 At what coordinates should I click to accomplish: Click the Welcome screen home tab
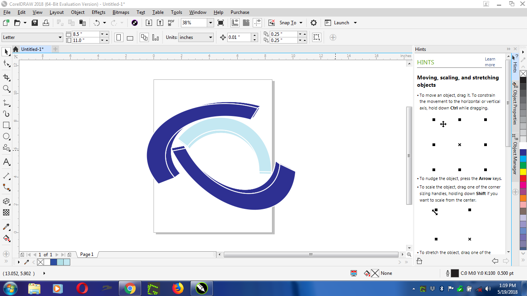click(15, 49)
